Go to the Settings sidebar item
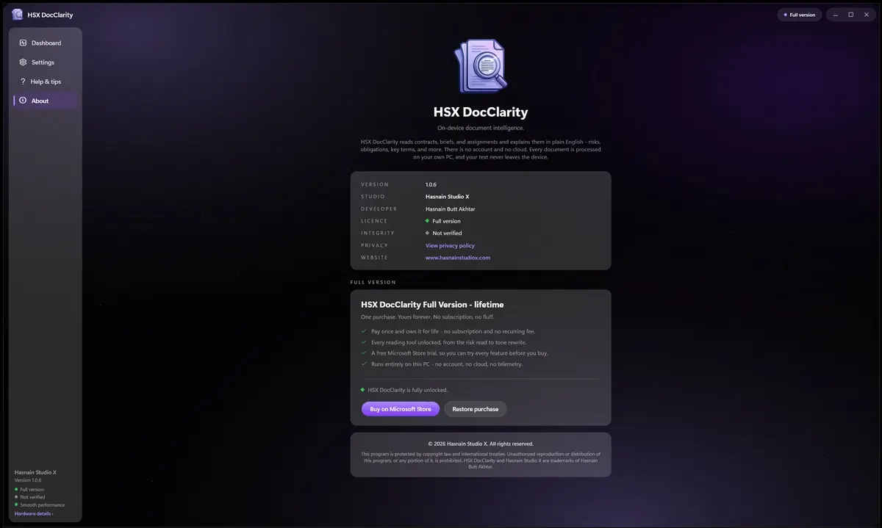Image resolution: width=882 pixels, height=528 pixels. (46, 62)
